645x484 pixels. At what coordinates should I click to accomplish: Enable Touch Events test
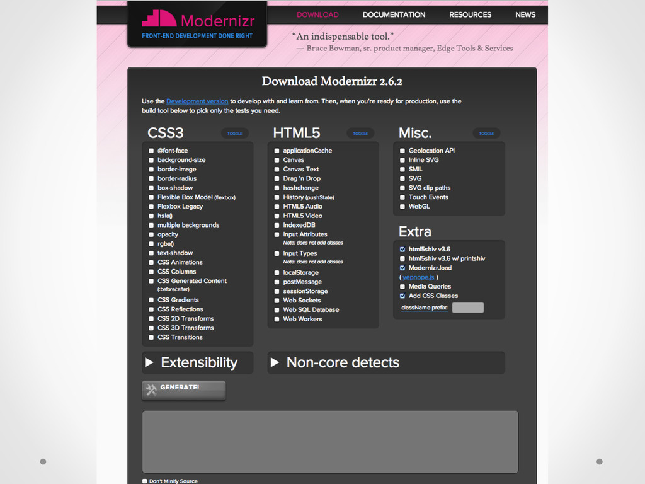pos(402,197)
